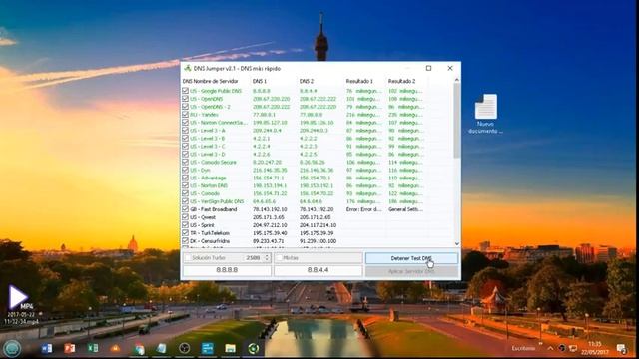The image size is (639, 359).
Task: Enable the Mixtas checkbox
Action: click(280, 258)
